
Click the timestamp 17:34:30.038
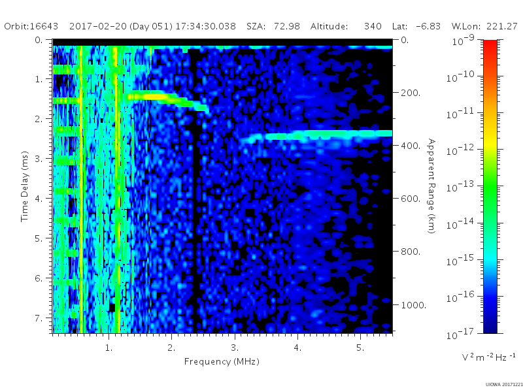point(206,26)
